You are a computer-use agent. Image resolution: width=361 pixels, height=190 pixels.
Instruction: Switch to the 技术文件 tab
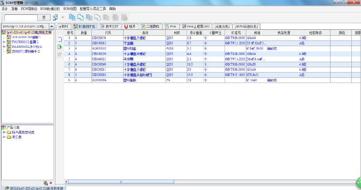click(x=108, y=26)
